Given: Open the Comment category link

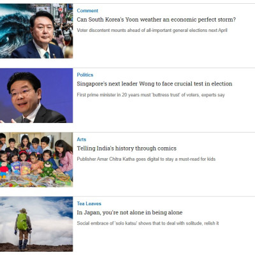Looking at the screenshot, I should 87,11.
